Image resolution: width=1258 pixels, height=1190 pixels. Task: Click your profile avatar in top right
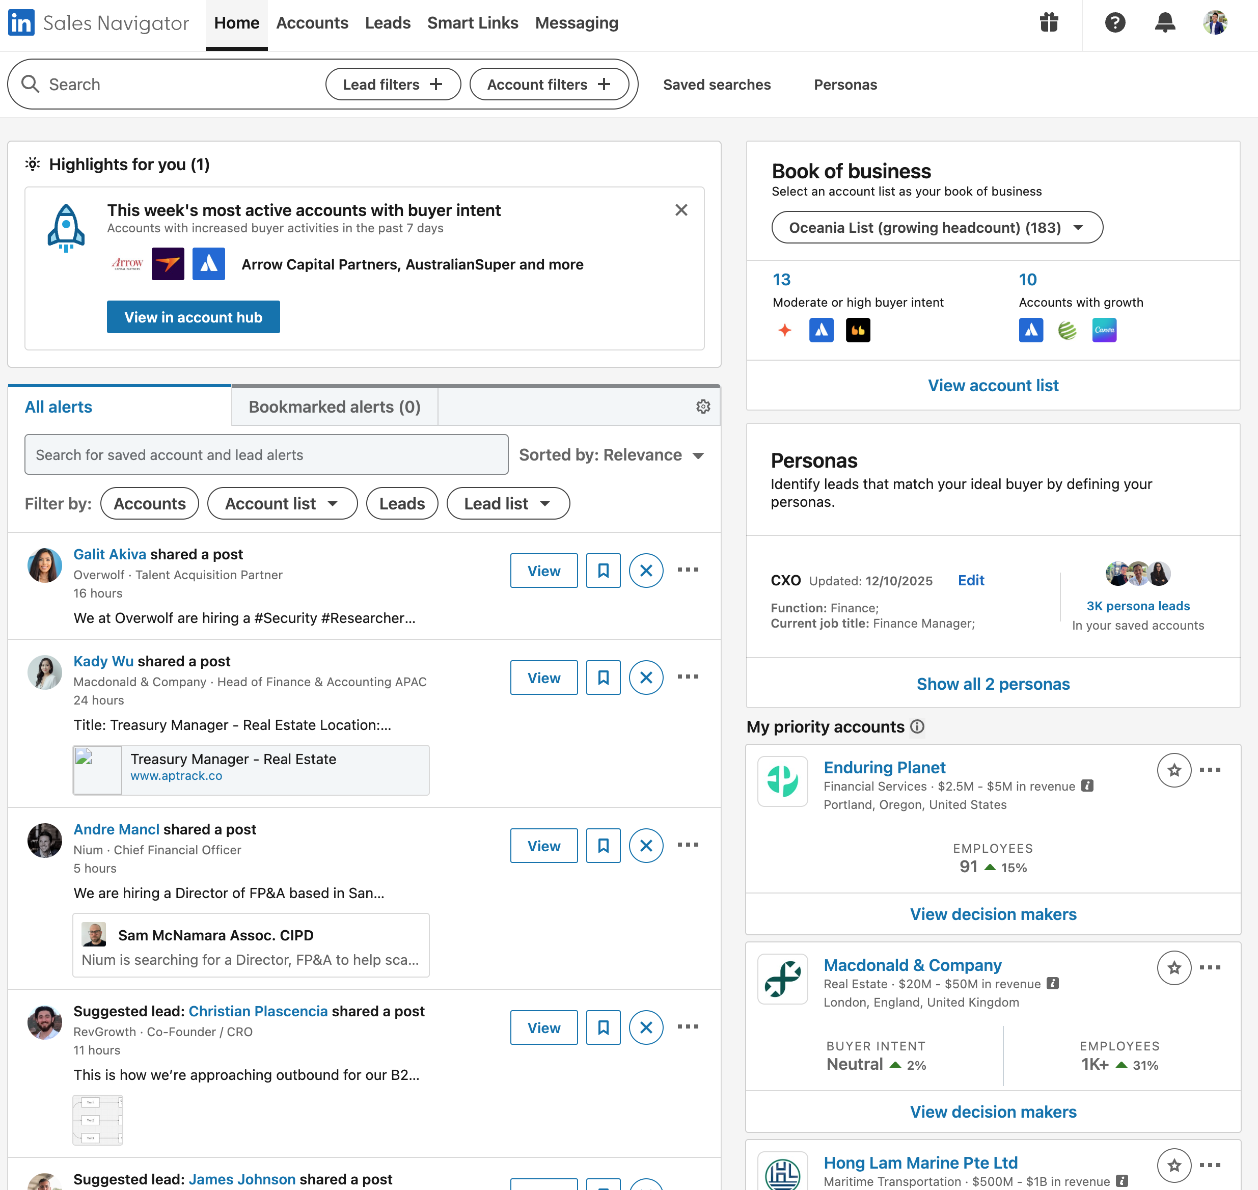[1216, 23]
